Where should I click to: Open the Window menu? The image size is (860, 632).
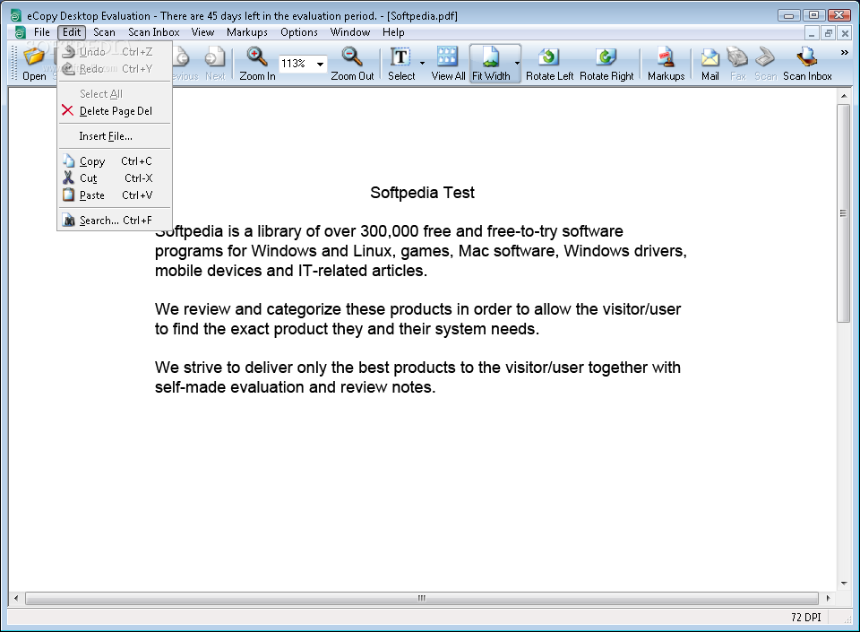click(x=350, y=32)
